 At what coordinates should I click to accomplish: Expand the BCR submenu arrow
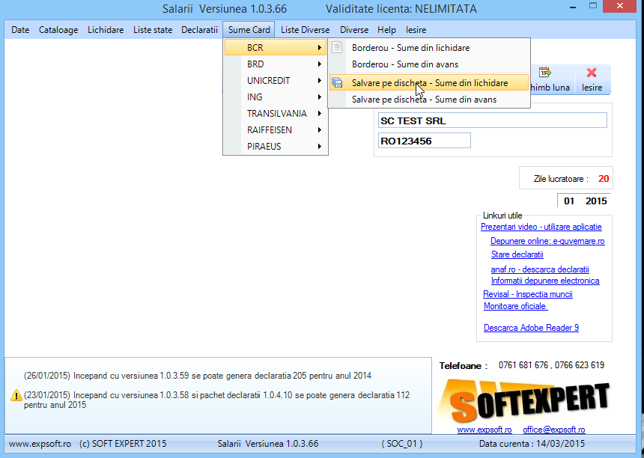pos(319,48)
